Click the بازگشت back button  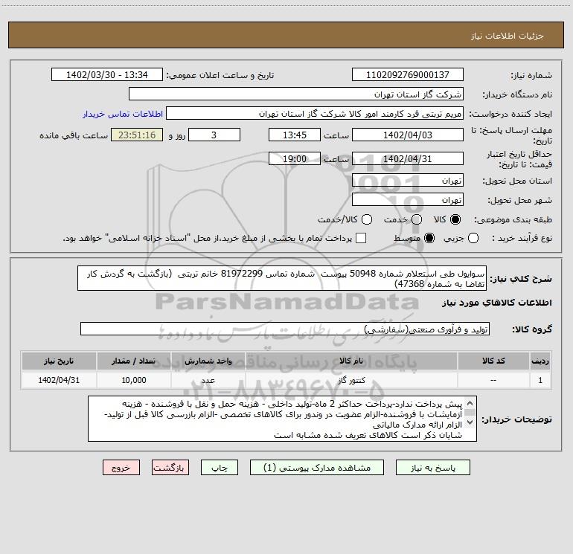click(x=170, y=468)
